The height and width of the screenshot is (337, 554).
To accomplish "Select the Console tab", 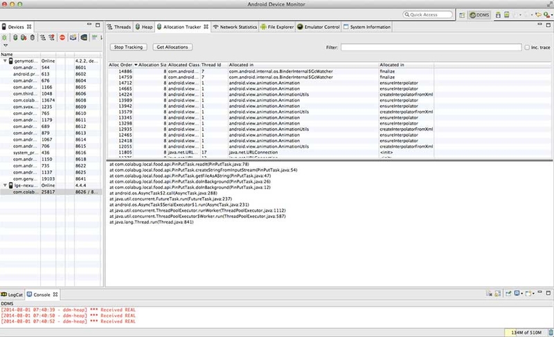I will (x=42, y=294).
